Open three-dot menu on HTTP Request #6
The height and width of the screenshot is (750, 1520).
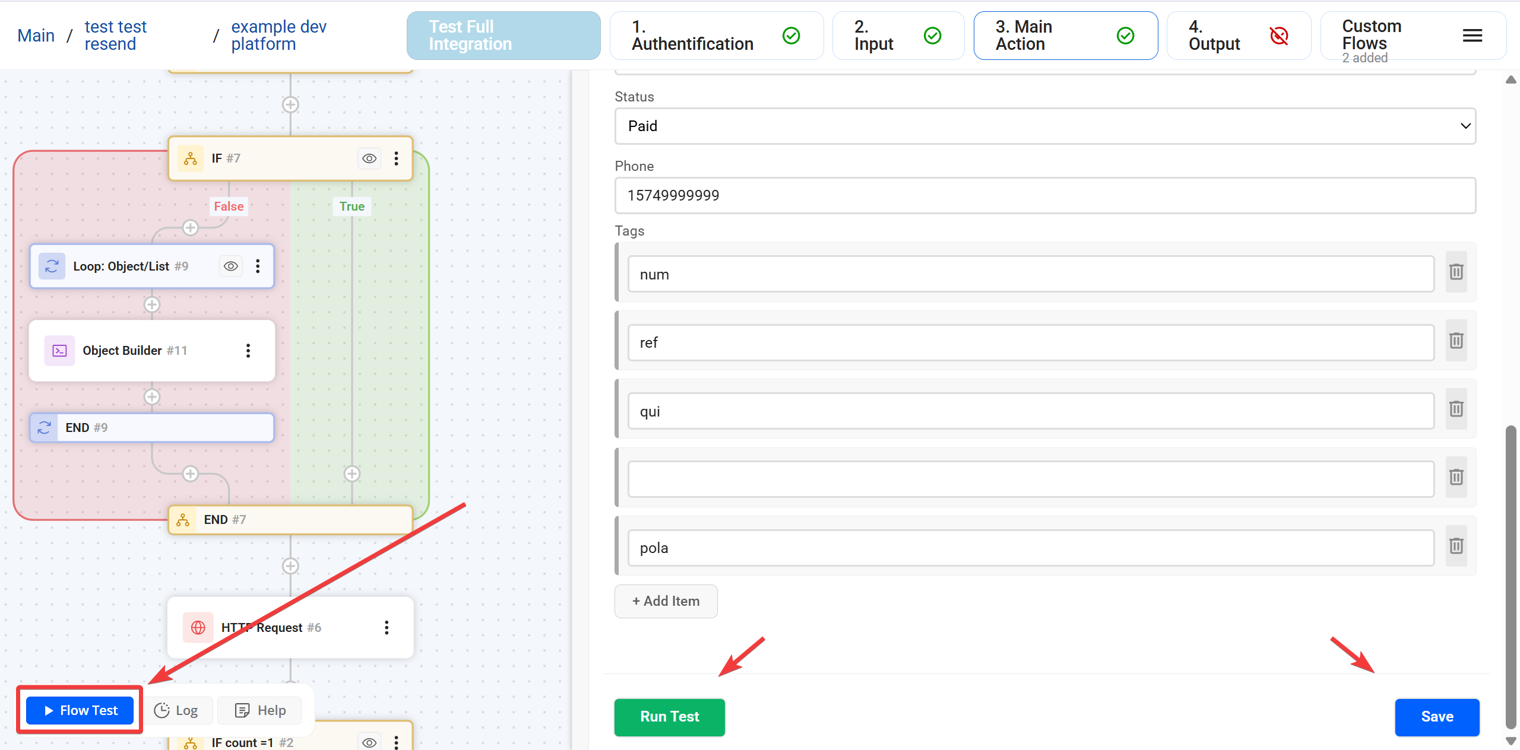point(387,627)
